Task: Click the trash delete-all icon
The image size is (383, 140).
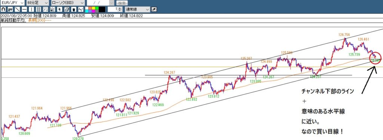Action: [74, 9]
